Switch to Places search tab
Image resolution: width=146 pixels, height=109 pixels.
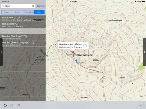click(7, 12)
